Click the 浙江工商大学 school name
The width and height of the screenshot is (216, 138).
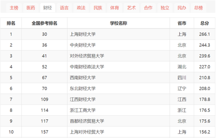(x=83, y=110)
